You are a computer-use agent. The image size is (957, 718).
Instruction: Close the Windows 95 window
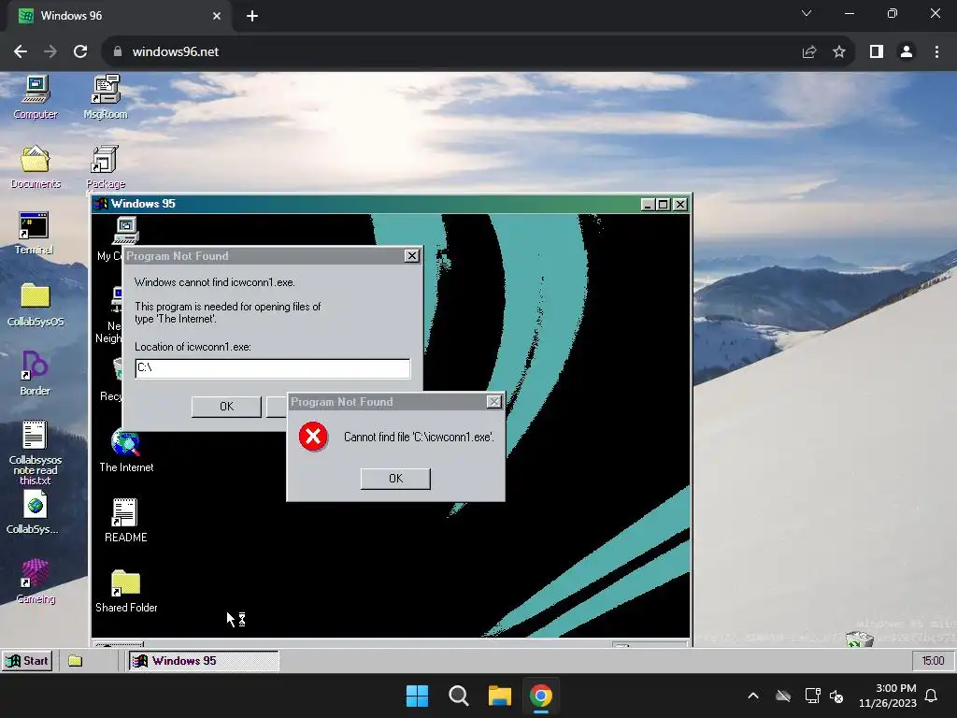(x=680, y=204)
